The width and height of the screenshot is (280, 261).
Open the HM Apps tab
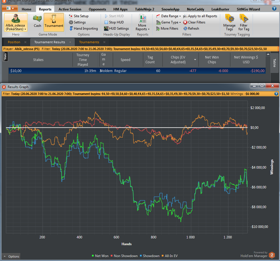coord(120,9)
